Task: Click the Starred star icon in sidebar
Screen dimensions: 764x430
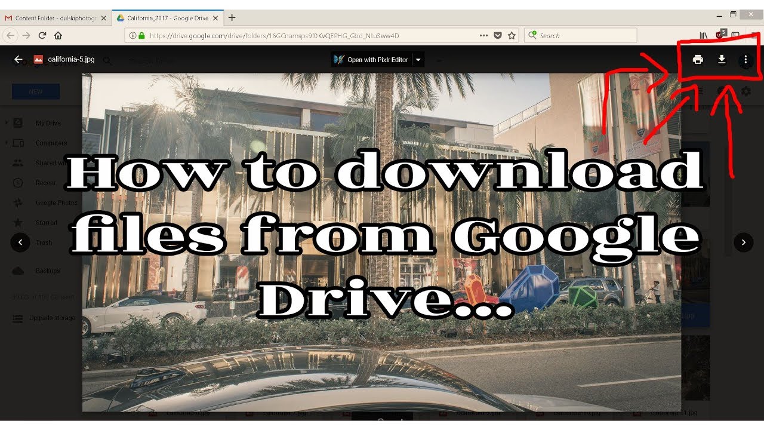Action: [18, 222]
